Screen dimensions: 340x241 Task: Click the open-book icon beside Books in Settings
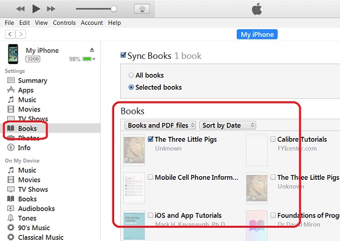pyautogui.click(x=11, y=128)
